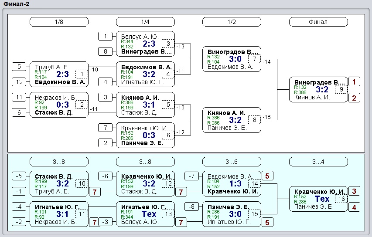This screenshot has width=372, height=237.
Task: Click score 3:2 in Стасюк–Тригуб consolation match
Action: [x=63, y=183]
